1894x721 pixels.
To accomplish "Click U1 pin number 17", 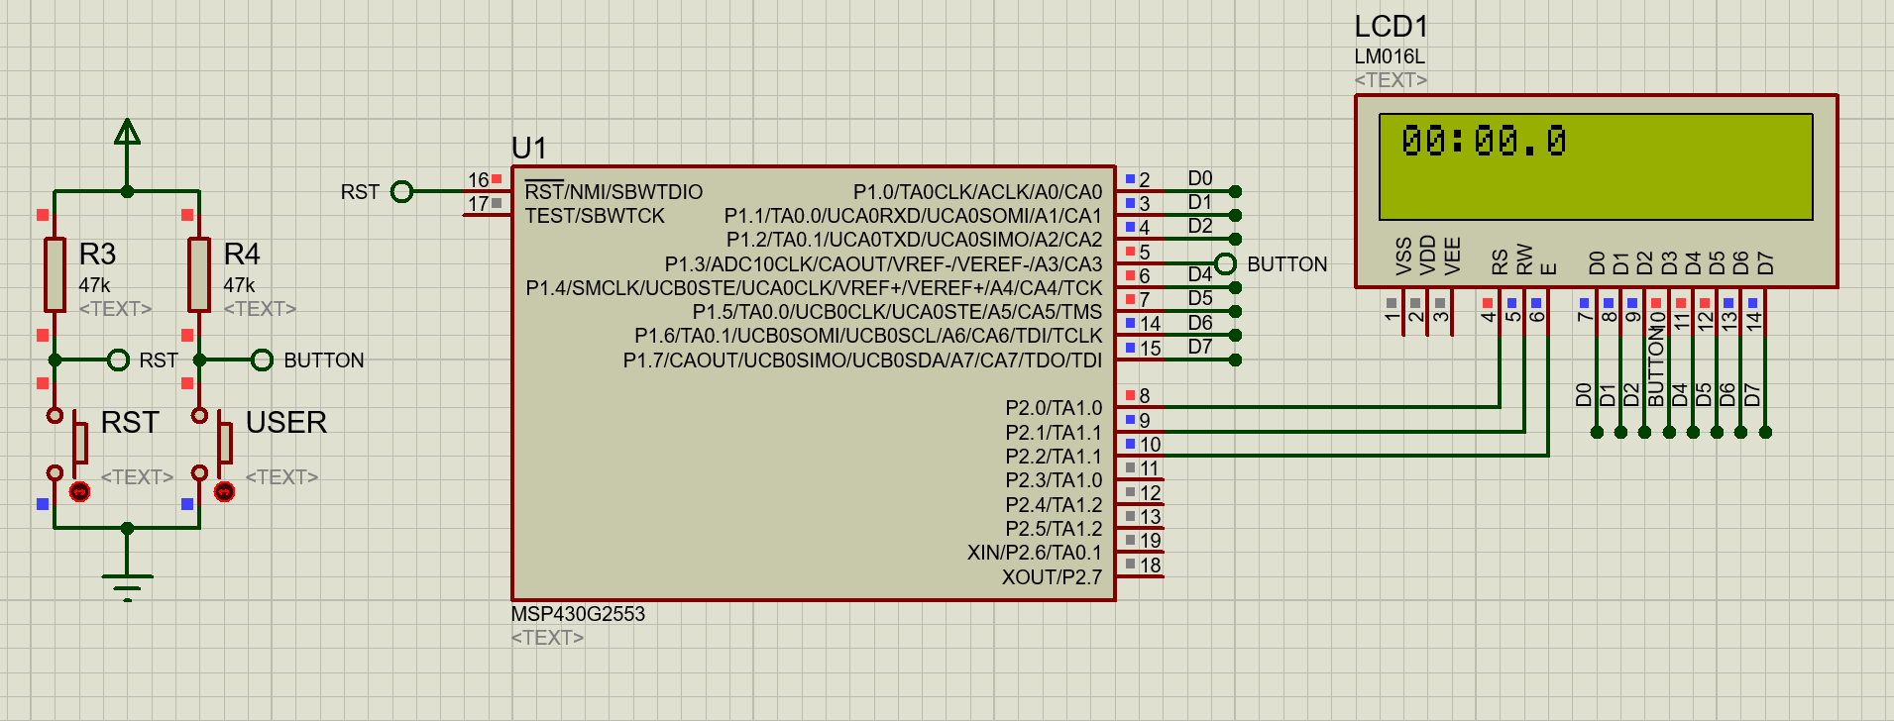I will 478,204.
